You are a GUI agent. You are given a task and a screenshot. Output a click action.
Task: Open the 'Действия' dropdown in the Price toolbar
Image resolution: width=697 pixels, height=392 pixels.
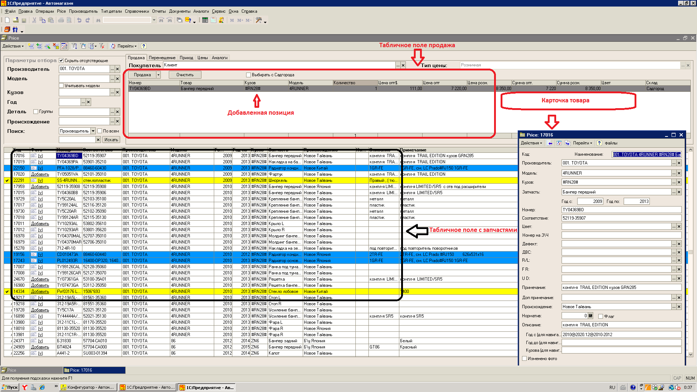coord(13,46)
